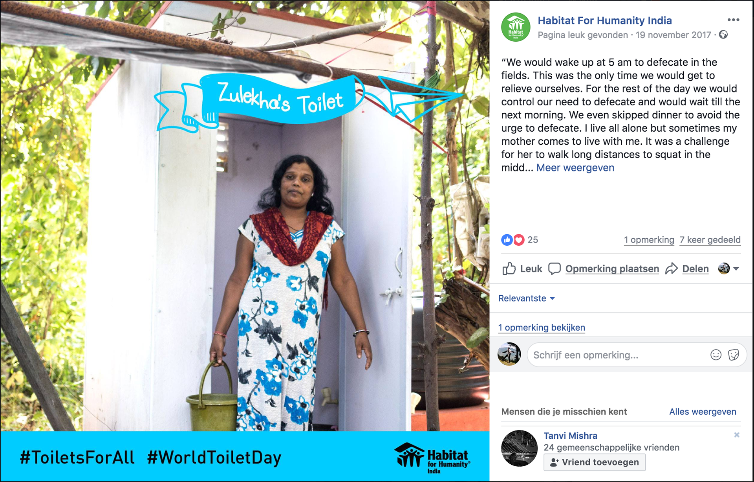Click the red heart reaction icon

coord(519,240)
